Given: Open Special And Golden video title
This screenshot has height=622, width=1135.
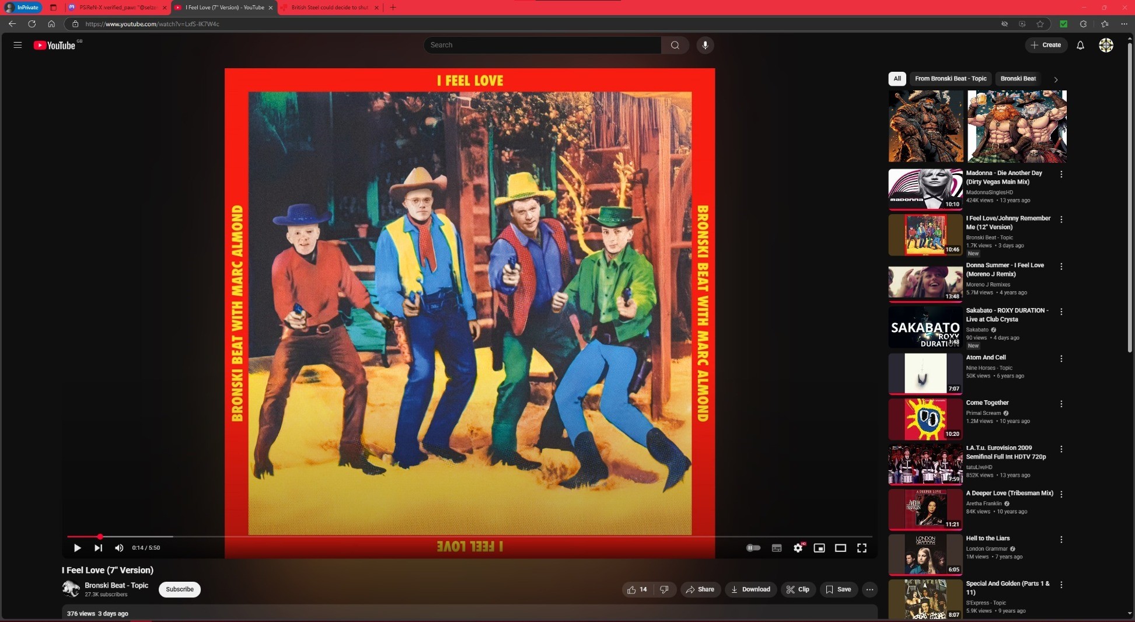Looking at the screenshot, I should 1008,588.
